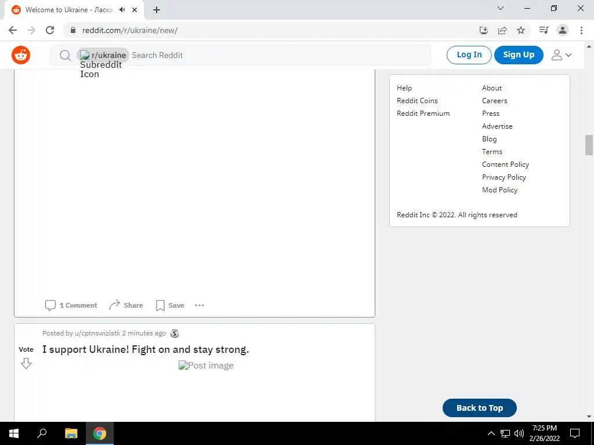The image size is (594, 445).
Task: Open the Mod Policy link
Action: pyautogui.click(x=499, y=190)
